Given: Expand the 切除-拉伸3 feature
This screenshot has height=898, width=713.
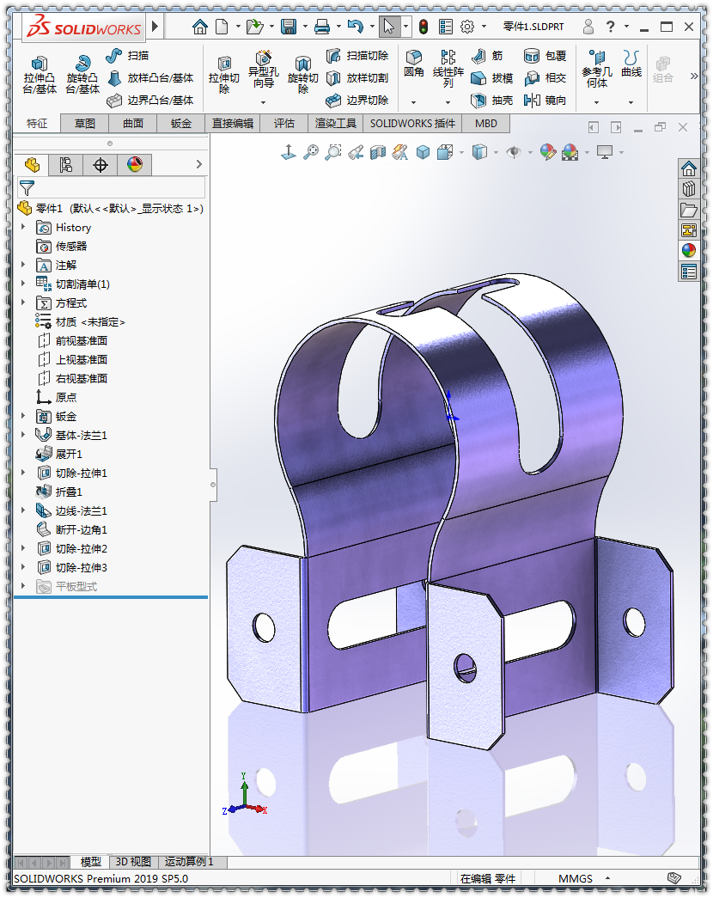Looking at the screenshot, I should 23,567.
